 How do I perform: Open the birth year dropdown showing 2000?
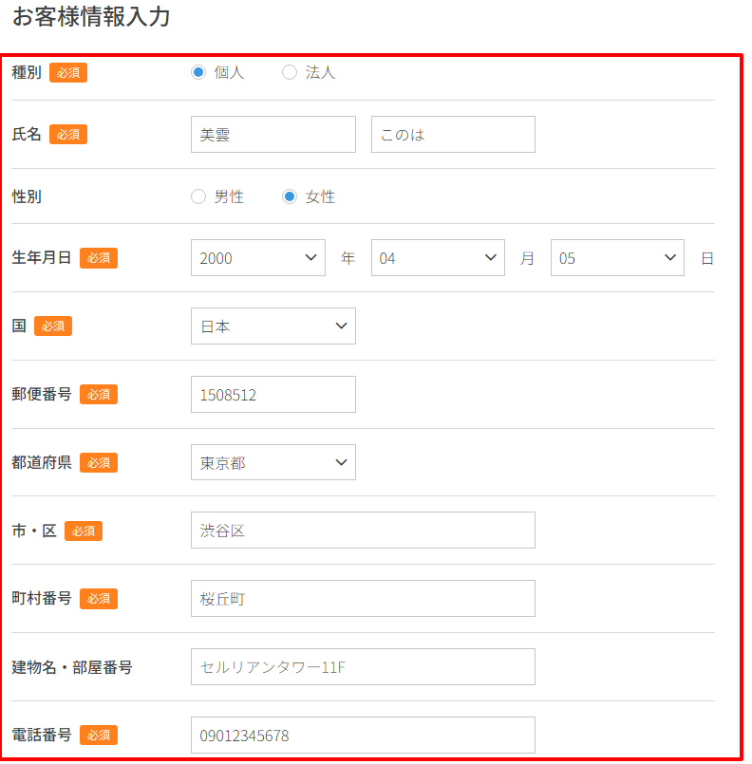pos(258,258)
